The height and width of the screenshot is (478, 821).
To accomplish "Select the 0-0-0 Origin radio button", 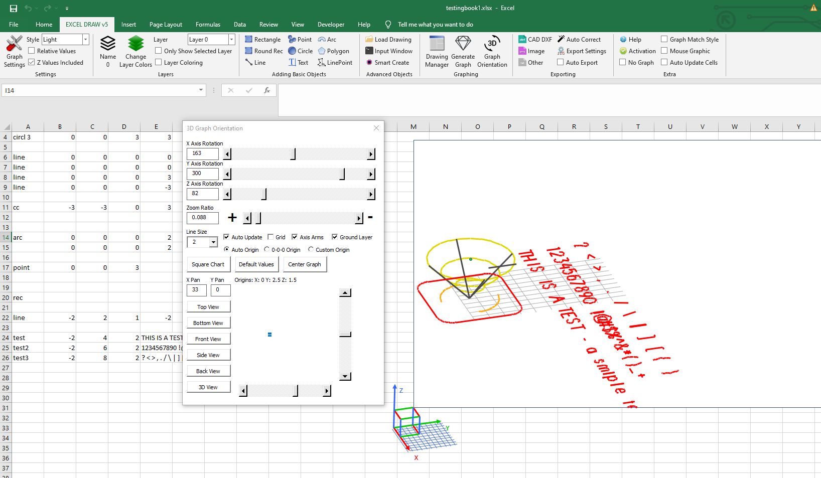I will coord(268,249).
